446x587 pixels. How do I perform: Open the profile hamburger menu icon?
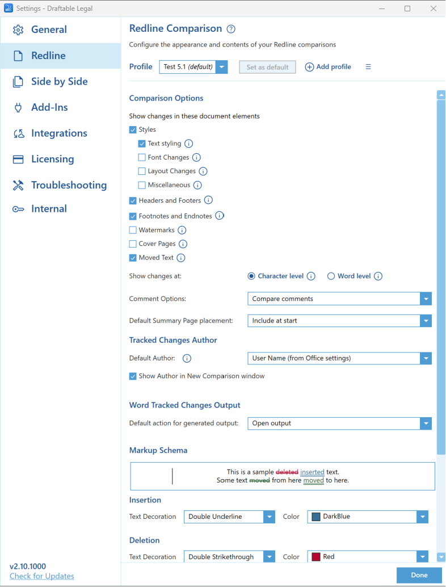click(x=368, y=66)
